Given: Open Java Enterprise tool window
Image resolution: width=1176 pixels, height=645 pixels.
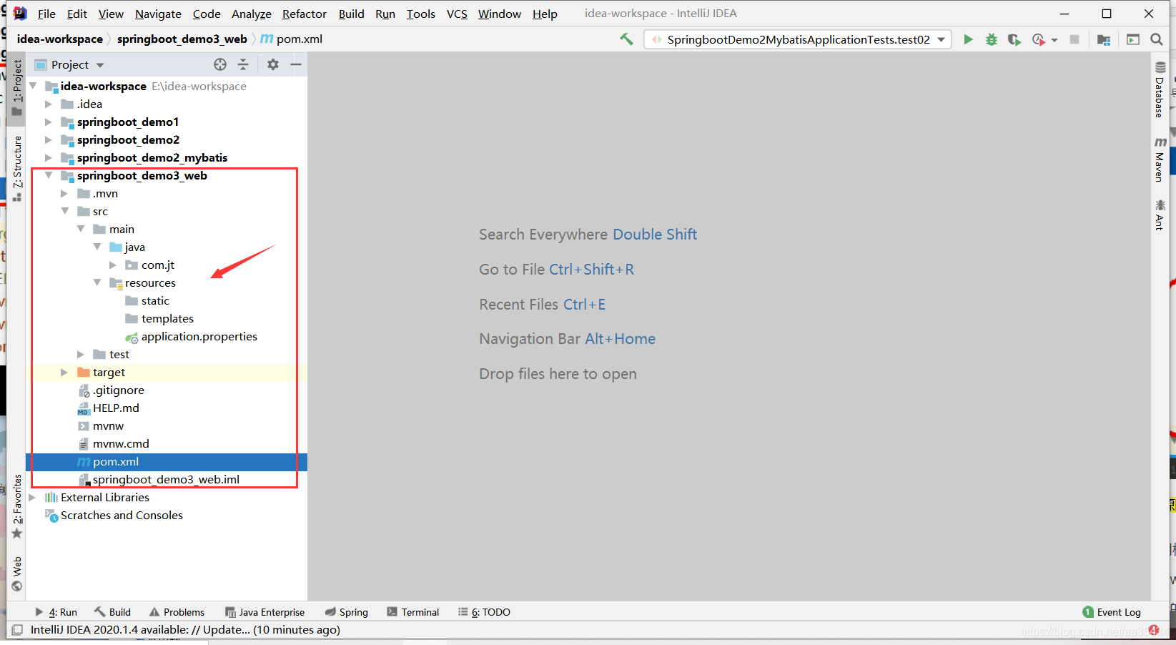Looking at the screenshot, I should pos(265,612).
